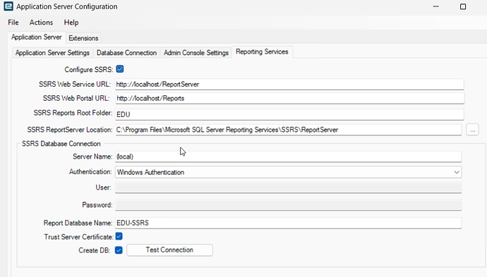Click the Application Server Configuration app icon
This screenshot has width=487, height=277.
(8, 6)
